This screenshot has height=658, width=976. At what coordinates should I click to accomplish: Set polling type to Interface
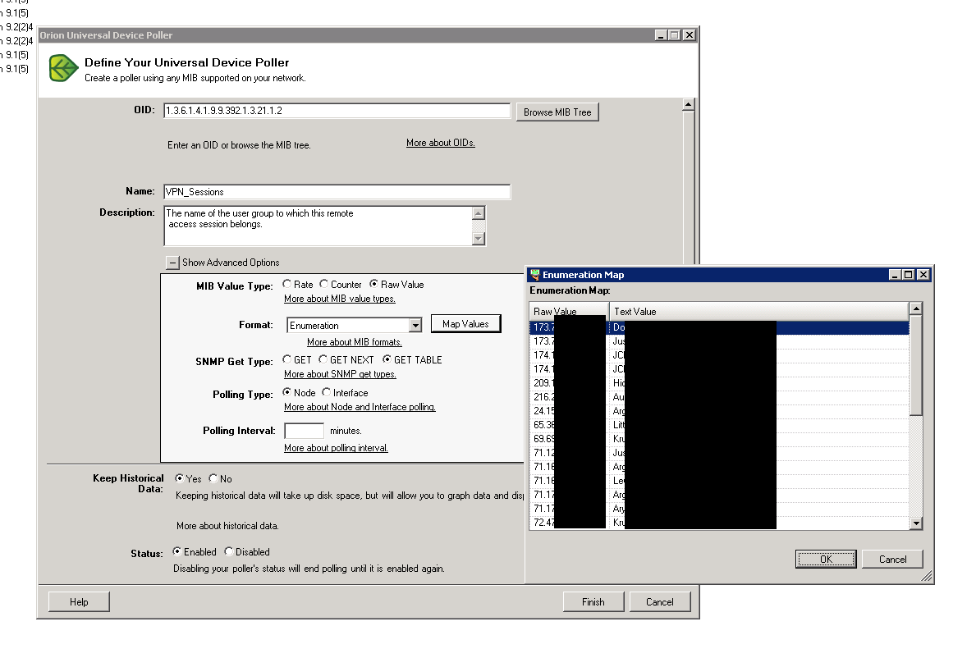[326, 392]
